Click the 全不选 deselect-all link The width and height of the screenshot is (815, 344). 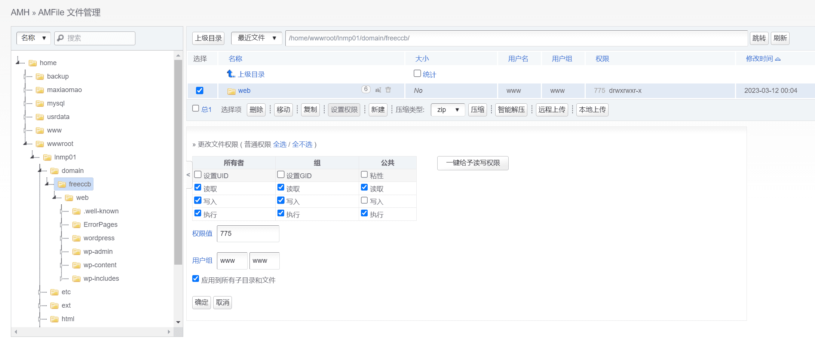[x=303, y=144]
